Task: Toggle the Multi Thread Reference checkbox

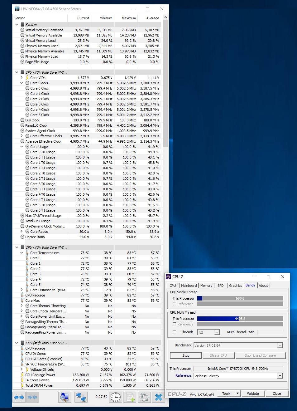Action: (175, 324)
